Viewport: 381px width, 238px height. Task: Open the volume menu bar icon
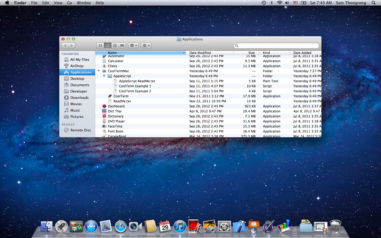(287, 3)
